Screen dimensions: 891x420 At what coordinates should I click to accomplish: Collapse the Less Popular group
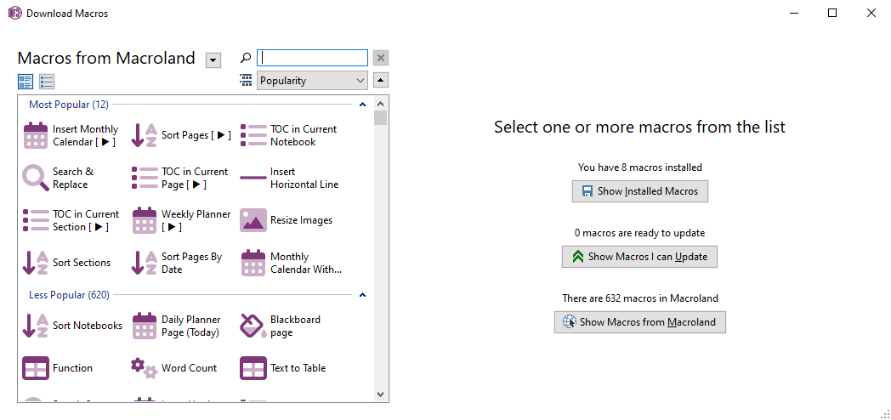click(x=362, y=295)
